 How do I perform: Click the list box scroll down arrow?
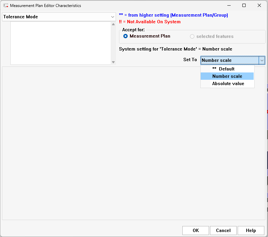(113, 62)
